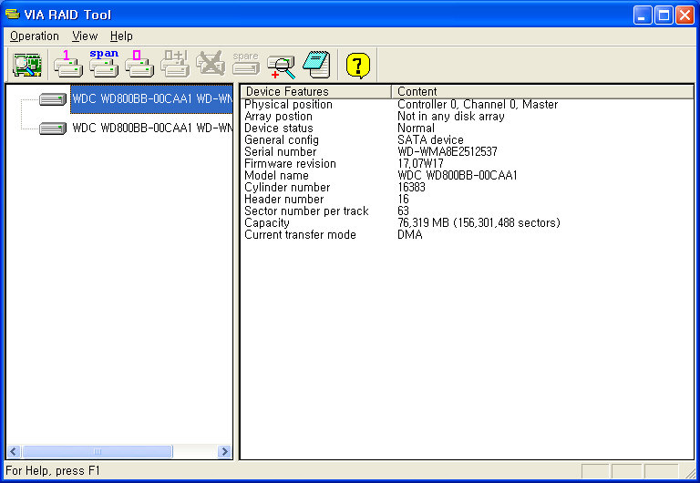
Task: Click the 'SATA device' value
Action: (430, 140)
